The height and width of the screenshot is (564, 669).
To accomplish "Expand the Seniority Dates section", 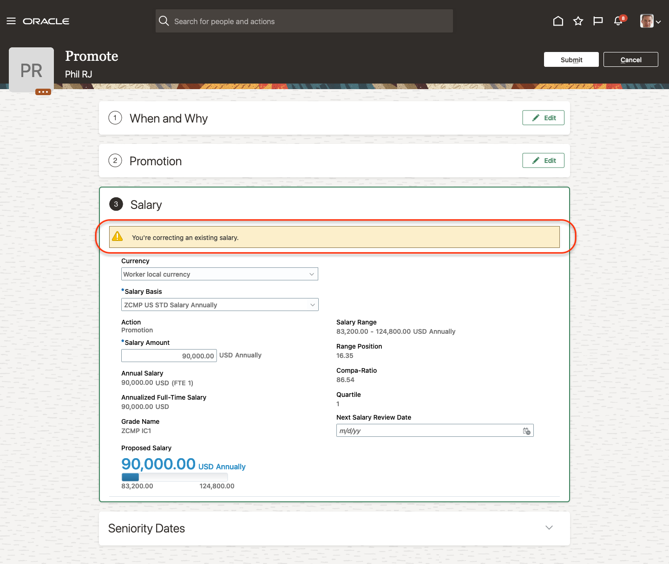I will pos(549,528).
